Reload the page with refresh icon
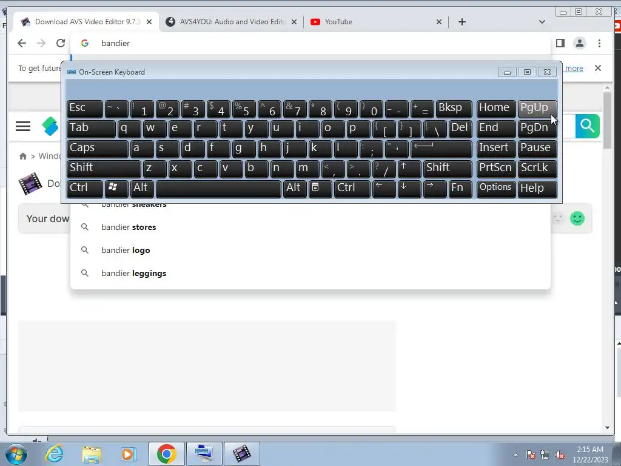 point(61,43)
